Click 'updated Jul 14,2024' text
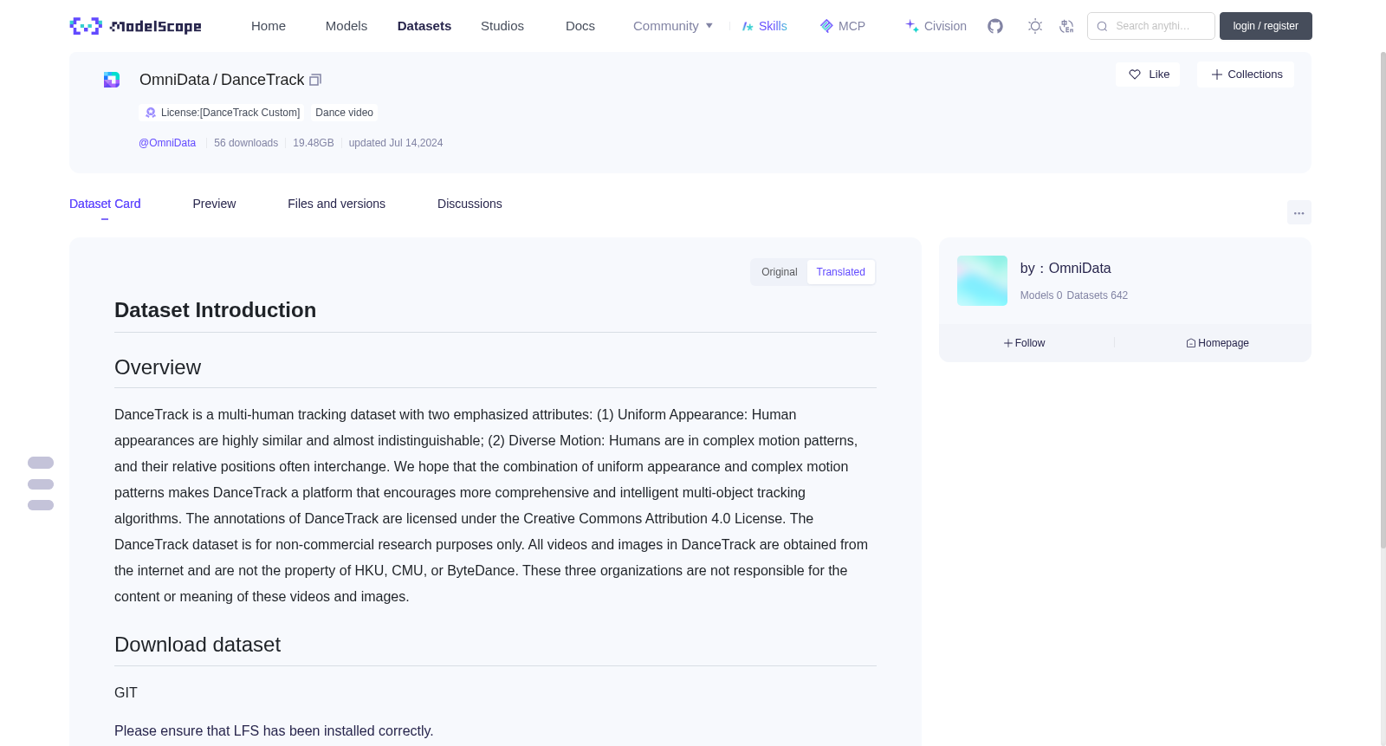 [x=396, y=143]
